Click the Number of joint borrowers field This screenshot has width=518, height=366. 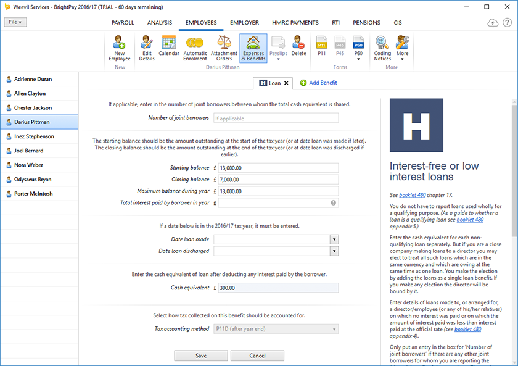276,118
